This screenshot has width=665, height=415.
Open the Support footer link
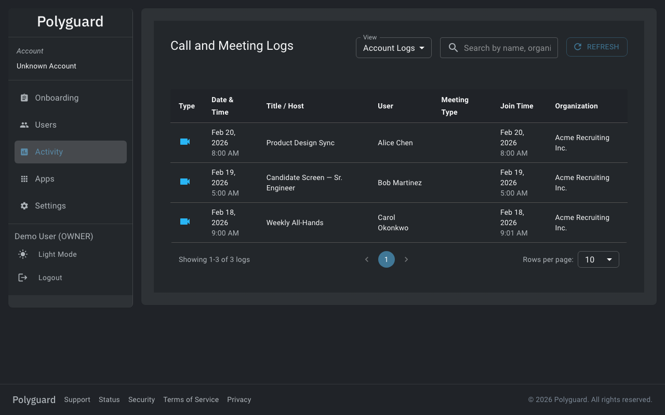[77, 399]
